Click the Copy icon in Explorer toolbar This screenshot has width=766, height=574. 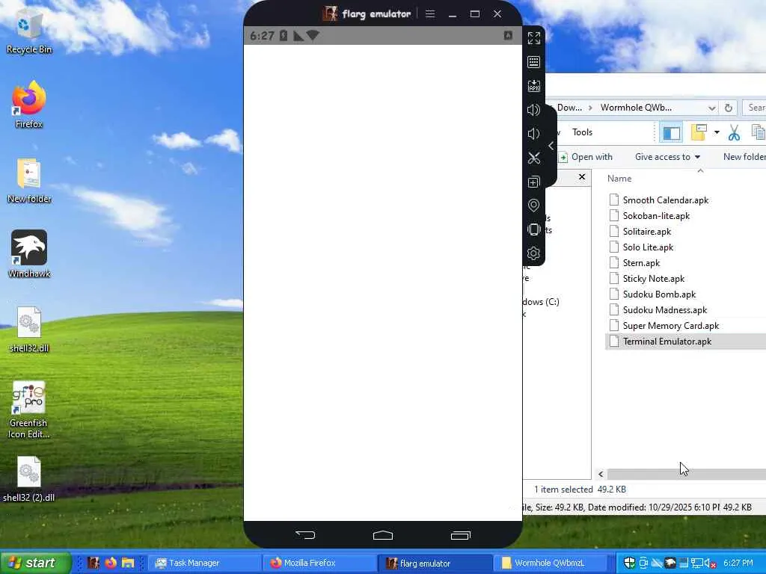click(759, 132)
